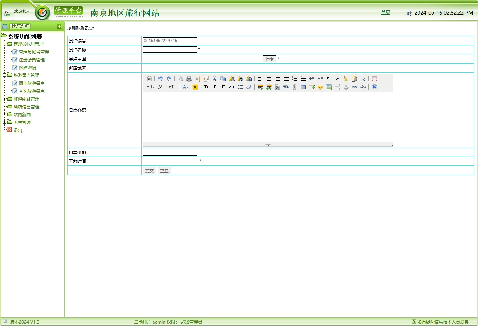Image resolution: width=478 pixels, height=326 pixels.
Task: Click the paperclip attachment icon
Action: point(295,87)
